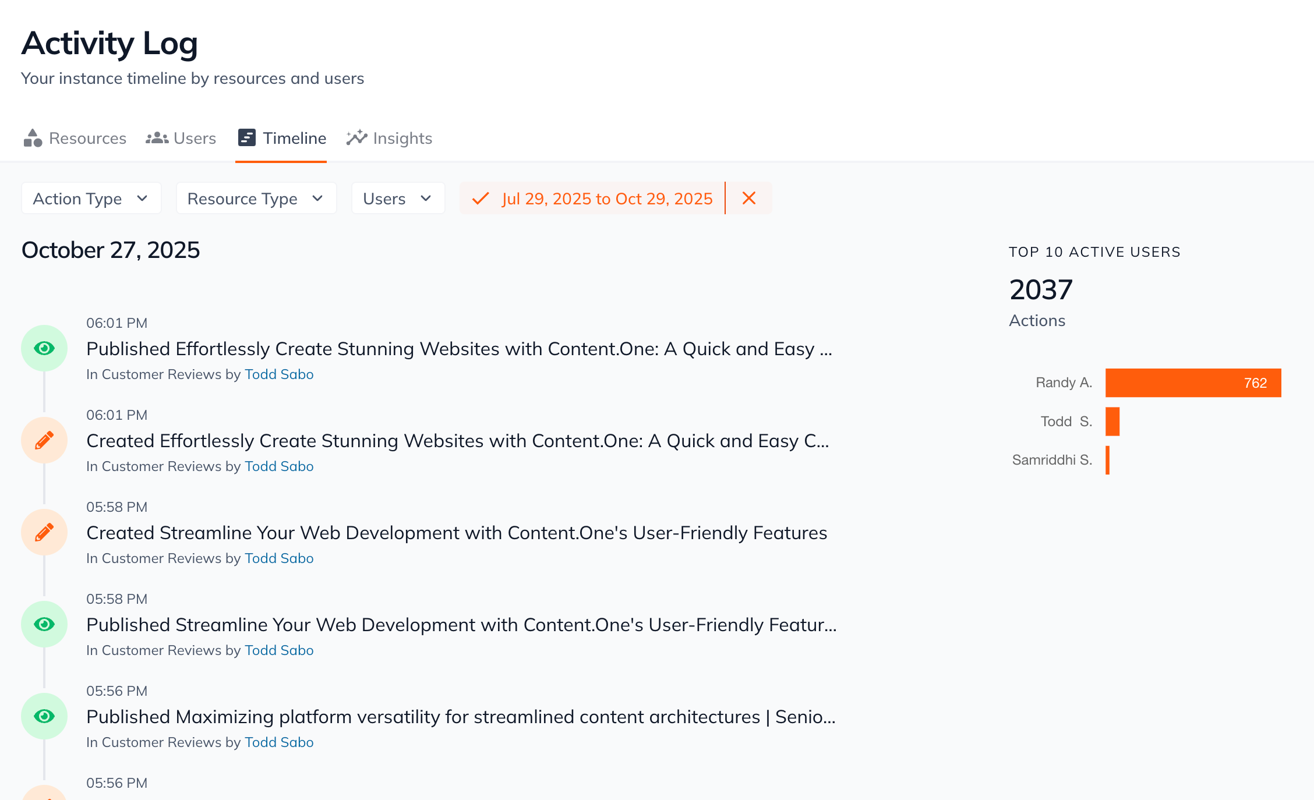
Task: Open Todd Sabo link in first entry
Action: point(279,374)
